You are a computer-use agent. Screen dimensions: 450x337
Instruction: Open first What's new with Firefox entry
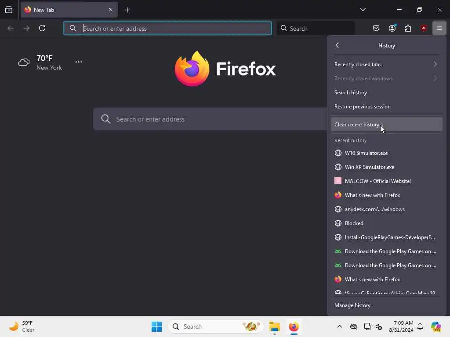tap(386, 195)
